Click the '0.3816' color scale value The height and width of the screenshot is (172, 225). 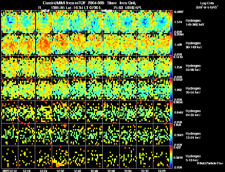(x=178, y=158)
